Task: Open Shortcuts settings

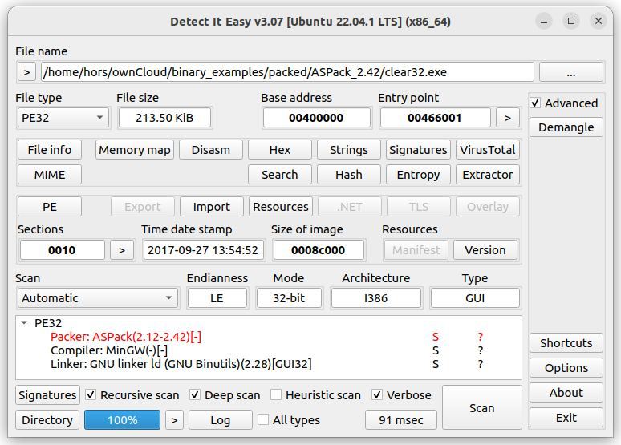Action: click(x=566, y=343)
